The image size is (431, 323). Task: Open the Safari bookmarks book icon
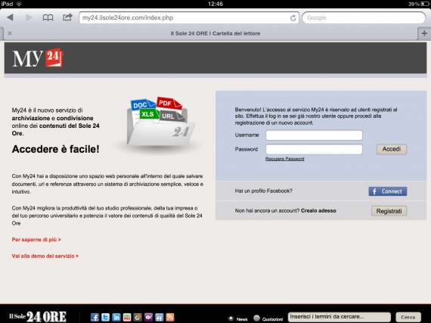click(48, 18)
